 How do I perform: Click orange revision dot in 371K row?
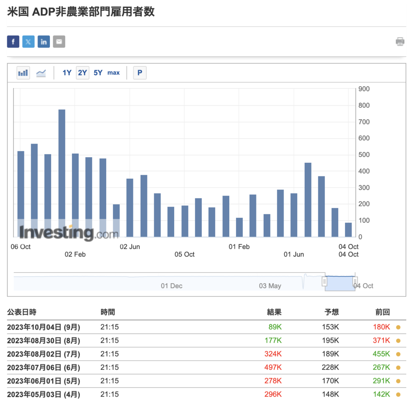tap(398, 341)
